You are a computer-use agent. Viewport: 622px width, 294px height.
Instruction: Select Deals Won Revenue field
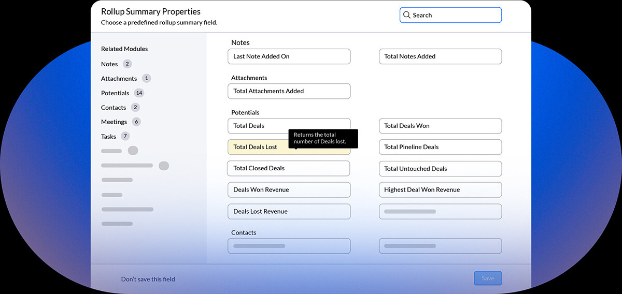pyautogui.click(x=289, y=190)
